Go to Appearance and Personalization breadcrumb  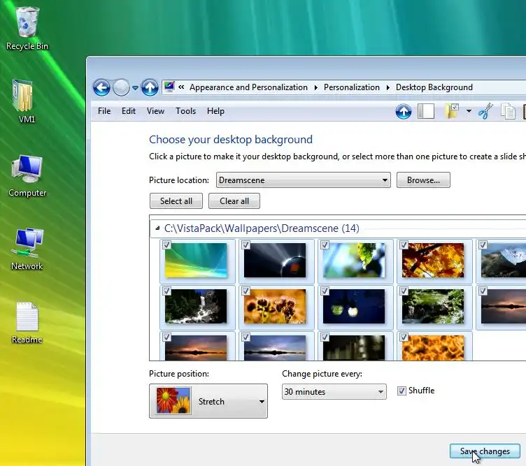tap(248, 87)
